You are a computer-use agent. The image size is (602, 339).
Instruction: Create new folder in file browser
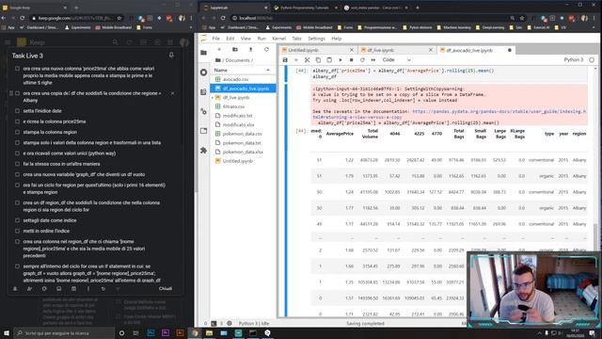click(x=235, y=50)
